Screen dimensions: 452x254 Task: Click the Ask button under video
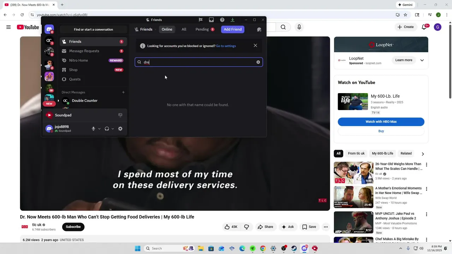pyautogui.click(x=287, y=227)
